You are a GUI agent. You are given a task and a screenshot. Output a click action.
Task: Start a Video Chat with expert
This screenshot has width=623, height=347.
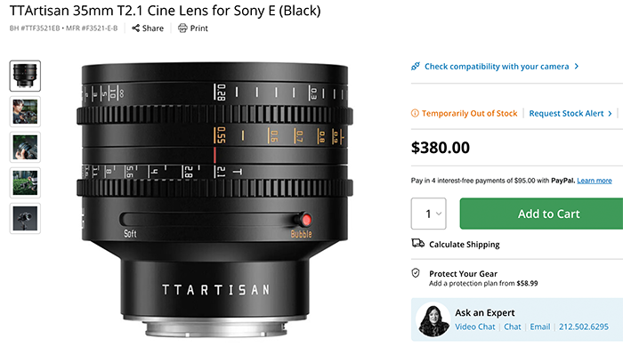point(474,327)
